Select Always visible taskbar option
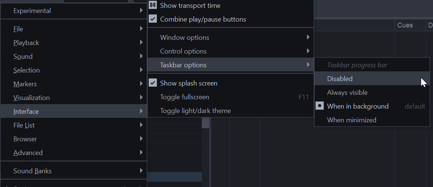This screenshot has height=187, width=433. (347, 93)
